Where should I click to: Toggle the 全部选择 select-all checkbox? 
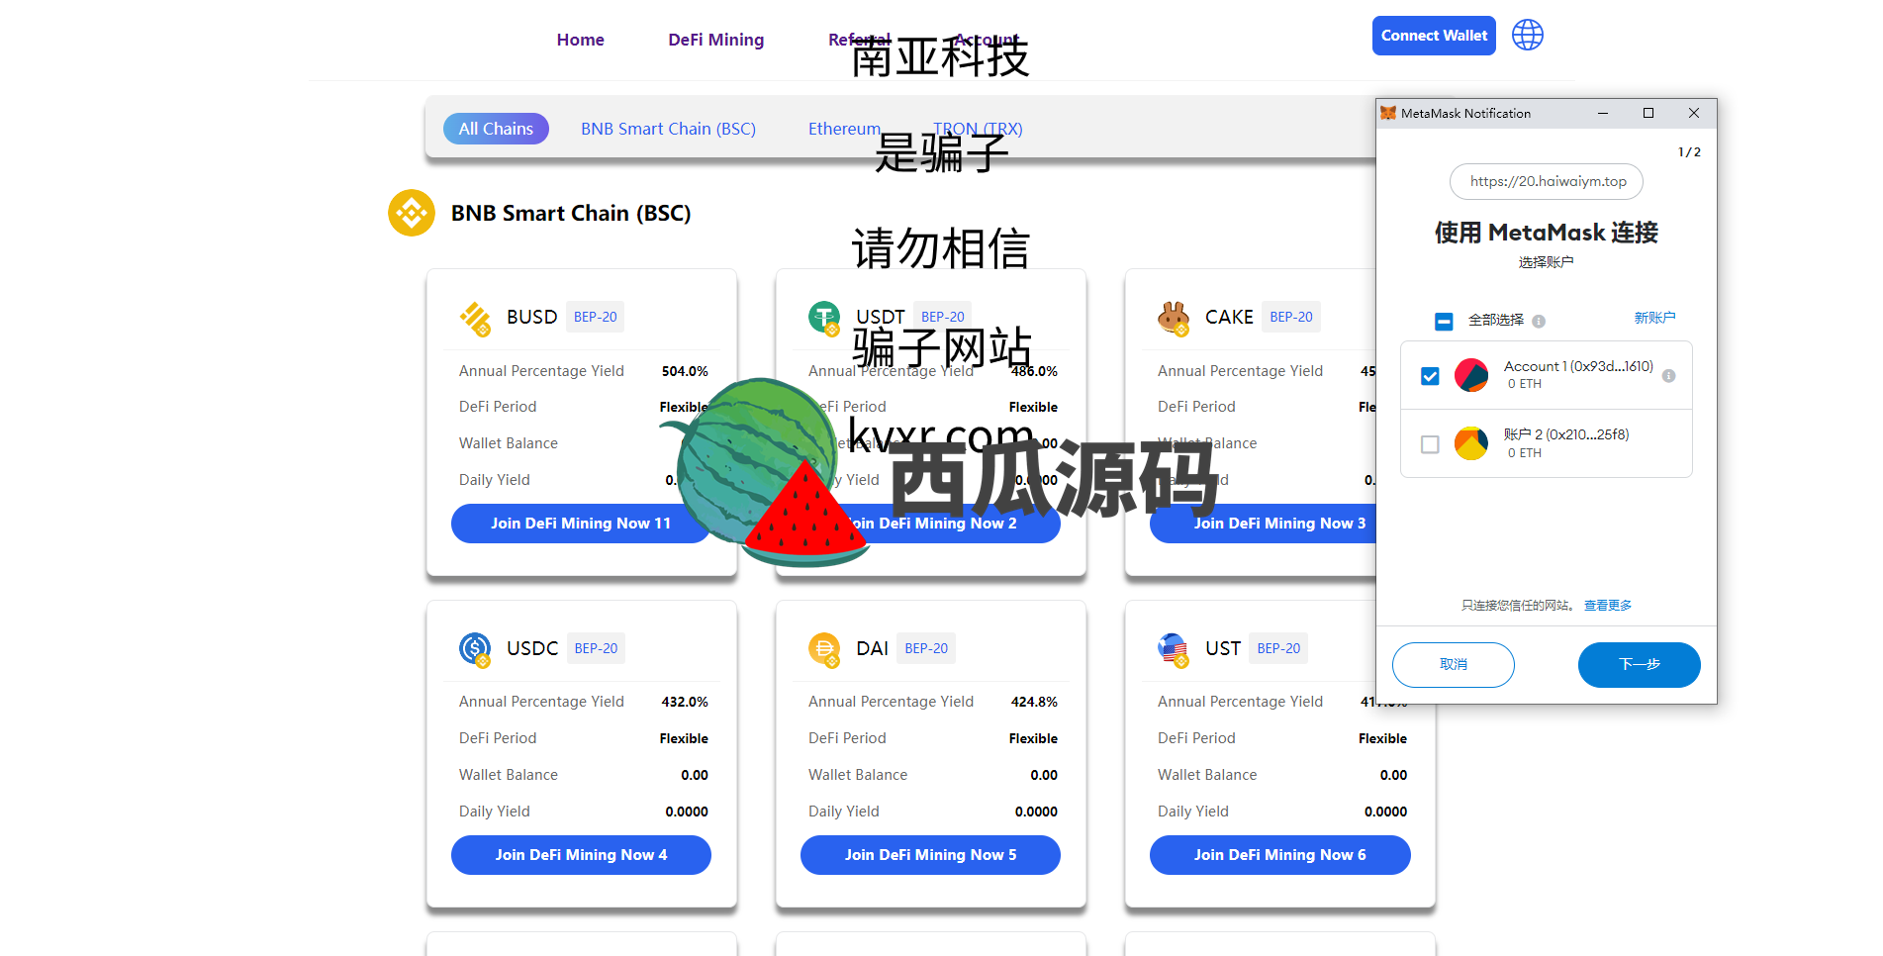(x=1444, y=321)
